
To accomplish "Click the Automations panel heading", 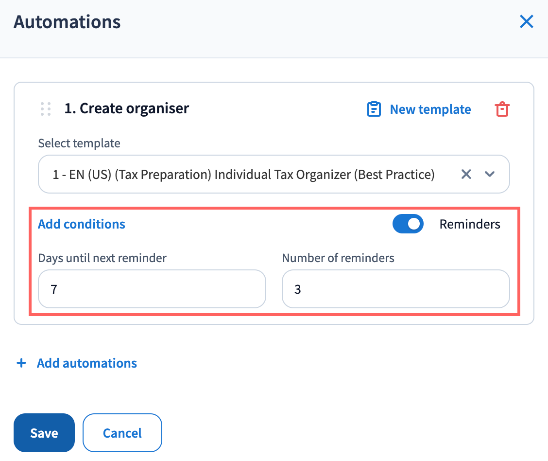I will pos(67,22).
